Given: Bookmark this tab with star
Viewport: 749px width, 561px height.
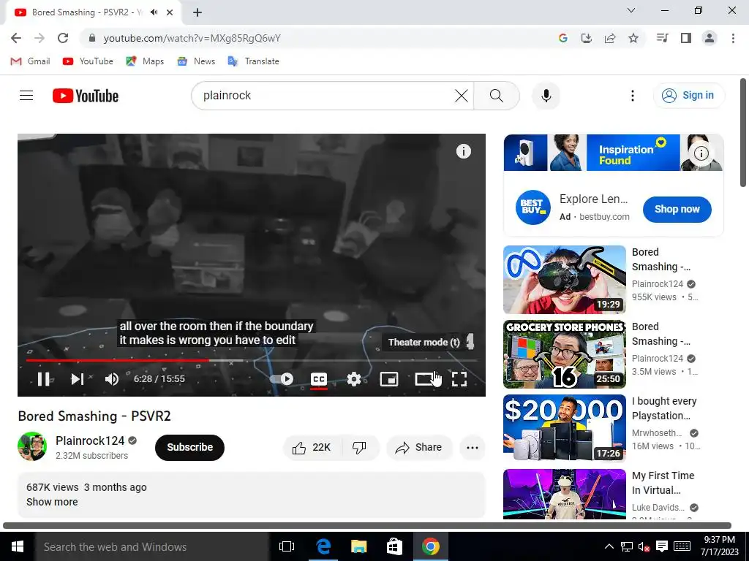Looking at the screenshot, I should (x=633, y=38).
